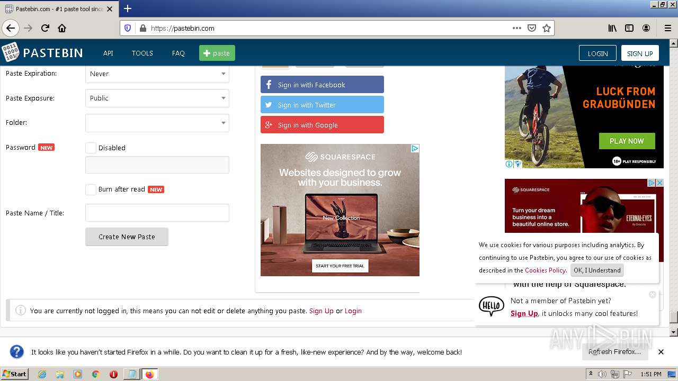This screenshot has height=381, width=678.
Task: Click the volume speaker tray icon
Action: 602,374
